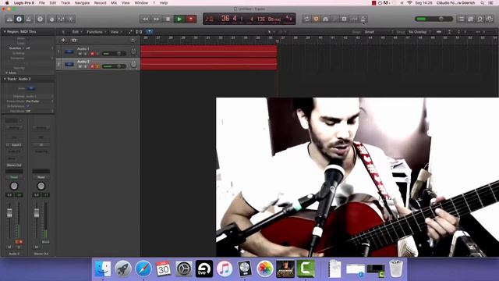This screenshot has width=499, height=281.
Task: Open the Track menu
Action: 65,3
